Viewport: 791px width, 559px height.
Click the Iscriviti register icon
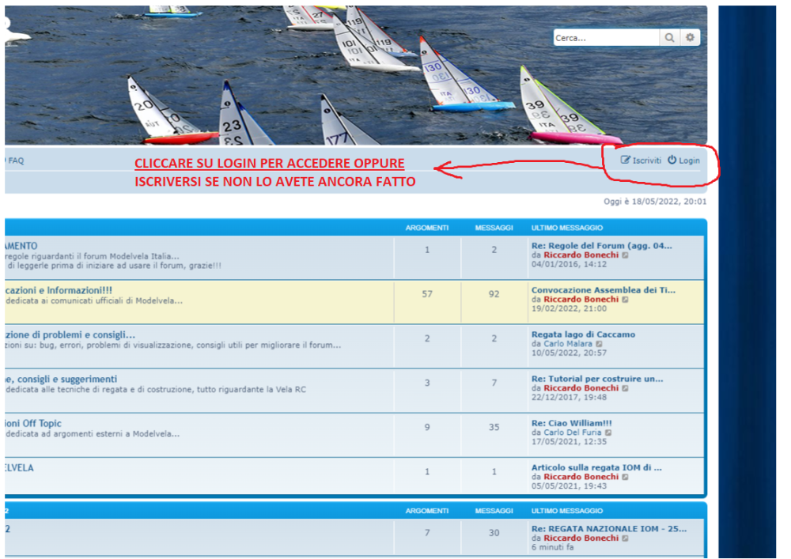pos(626,161)
